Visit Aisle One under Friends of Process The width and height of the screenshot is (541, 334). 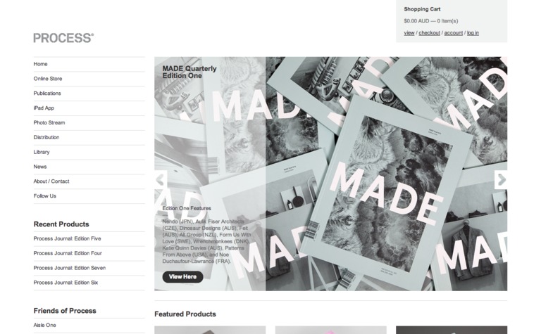pos(44,325)
